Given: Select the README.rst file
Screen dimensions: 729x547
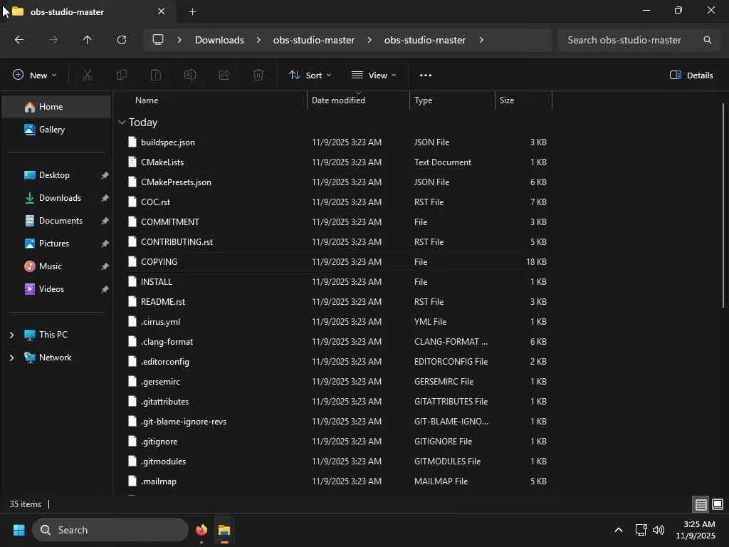Looking at the screenshot, I should click(337, 302).
